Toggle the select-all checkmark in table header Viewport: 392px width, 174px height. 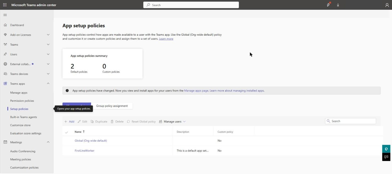[66, 132]
